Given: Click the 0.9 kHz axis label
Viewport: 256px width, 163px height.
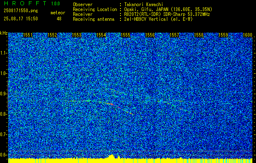Looking at the screenshot, I should [3, 94].
